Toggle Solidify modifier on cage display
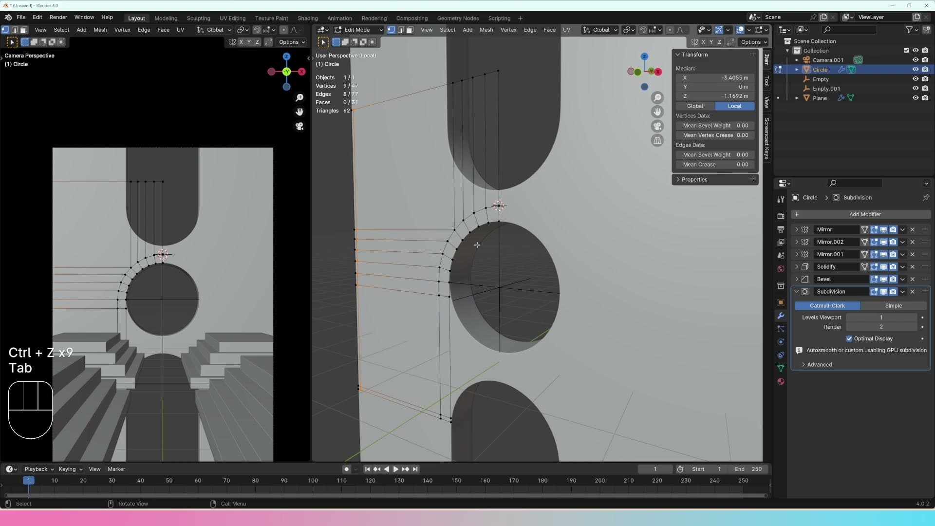The width and height of the screenshot is (935, 526). click(x=864, y=266)
